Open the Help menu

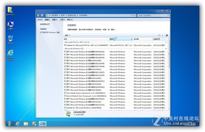(x=70, y=20)
